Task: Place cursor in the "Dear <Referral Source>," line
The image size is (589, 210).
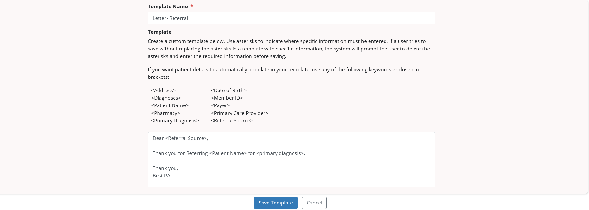Action: click(180, 138)
